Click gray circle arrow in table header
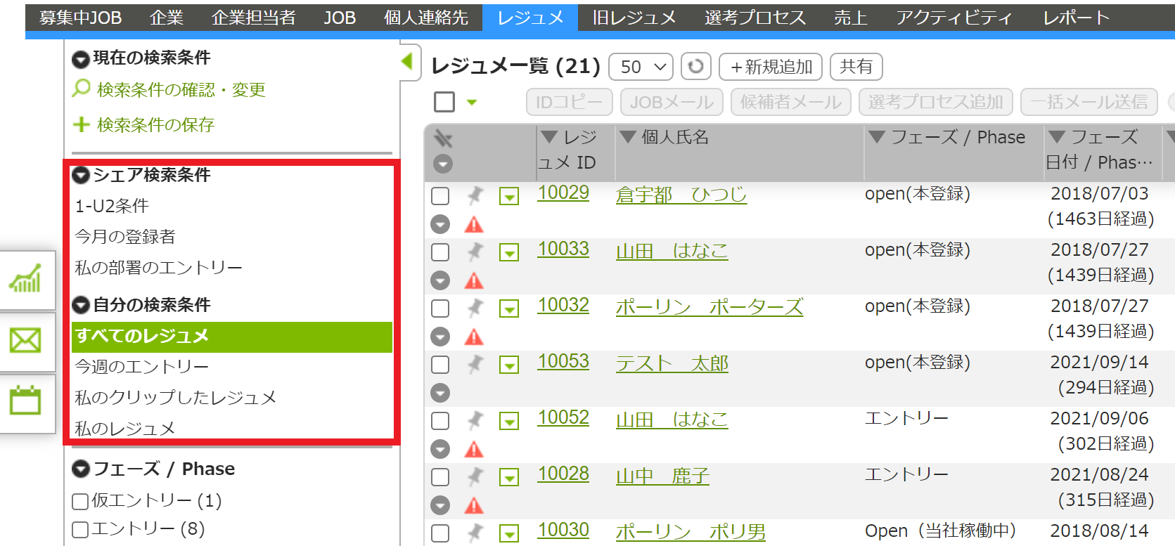Viewport: 1175px width, 546px height. (443, 164)
